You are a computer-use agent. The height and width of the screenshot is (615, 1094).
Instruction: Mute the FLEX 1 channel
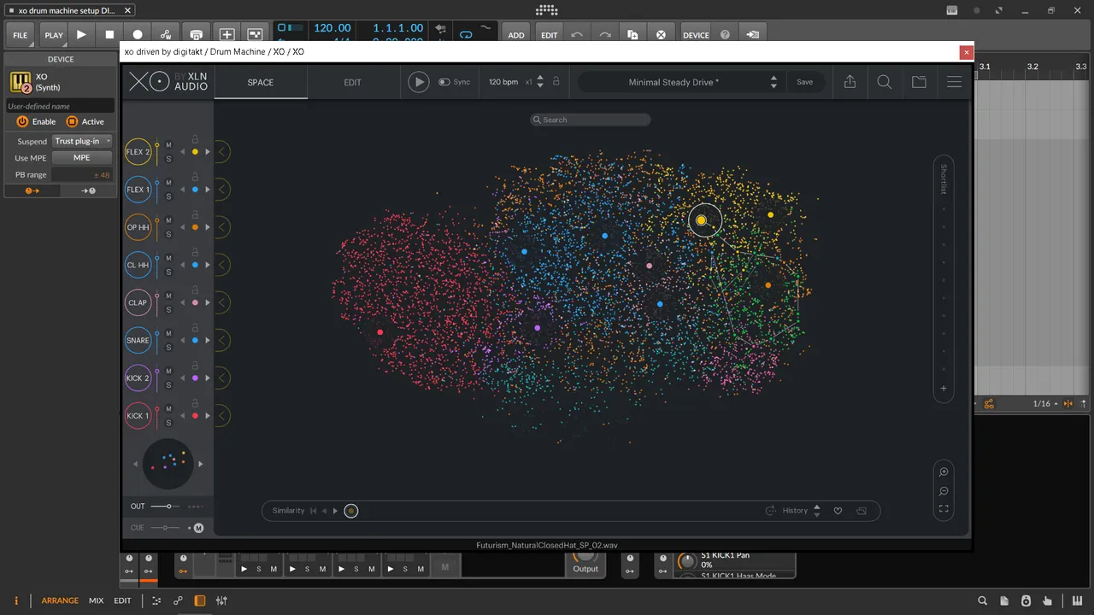tap(168, 183)
